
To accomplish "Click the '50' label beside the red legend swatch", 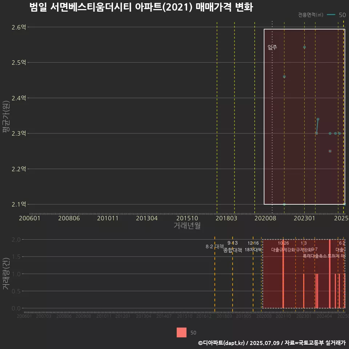I will [193, 333].
